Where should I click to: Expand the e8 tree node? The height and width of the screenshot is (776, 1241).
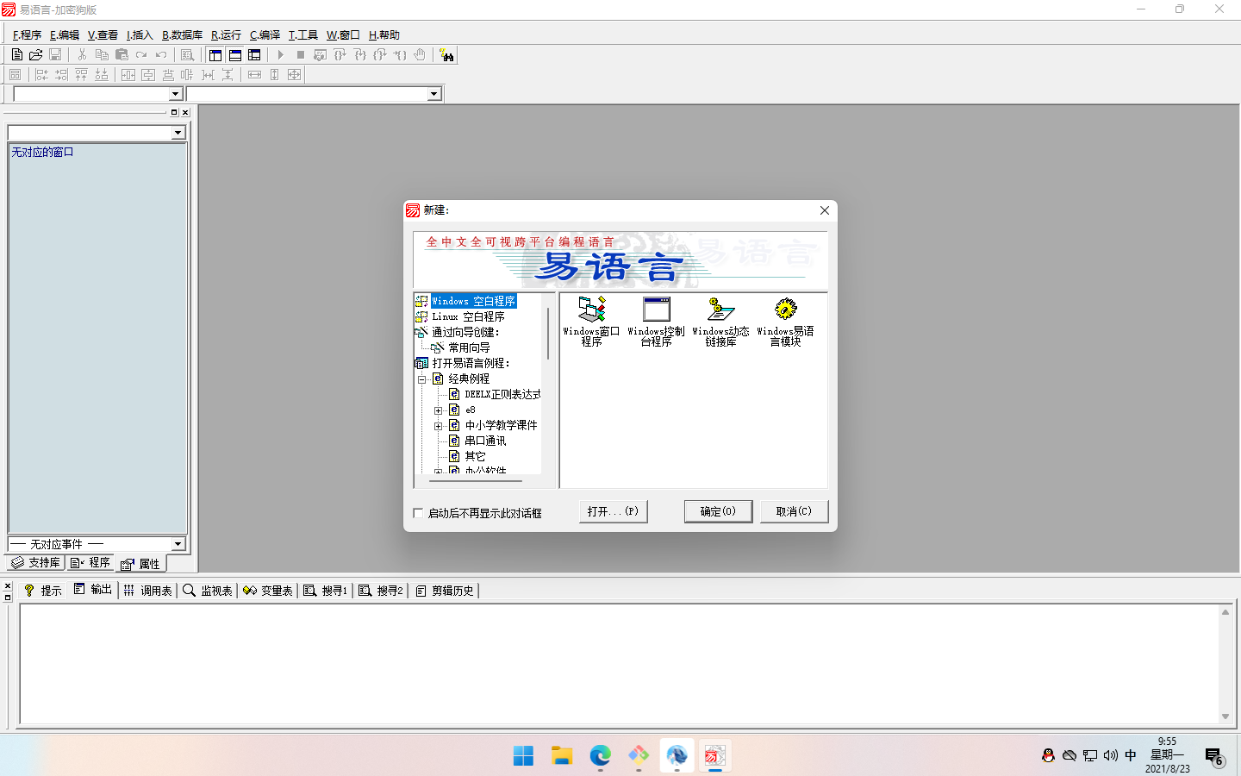[x=438, y=410]
